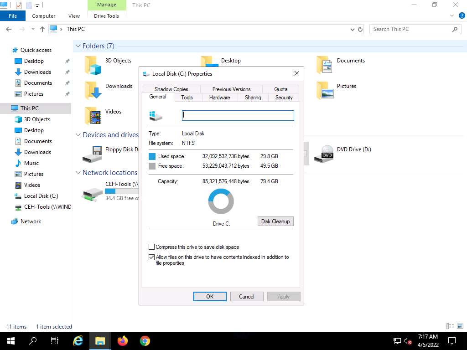
Task: Click the blue Used space color swatch
Action: (x=152, y=156)
